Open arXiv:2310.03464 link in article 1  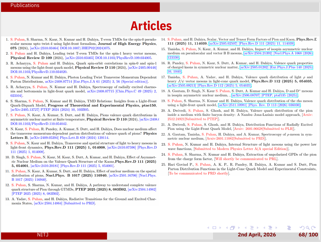coord(45,48)
